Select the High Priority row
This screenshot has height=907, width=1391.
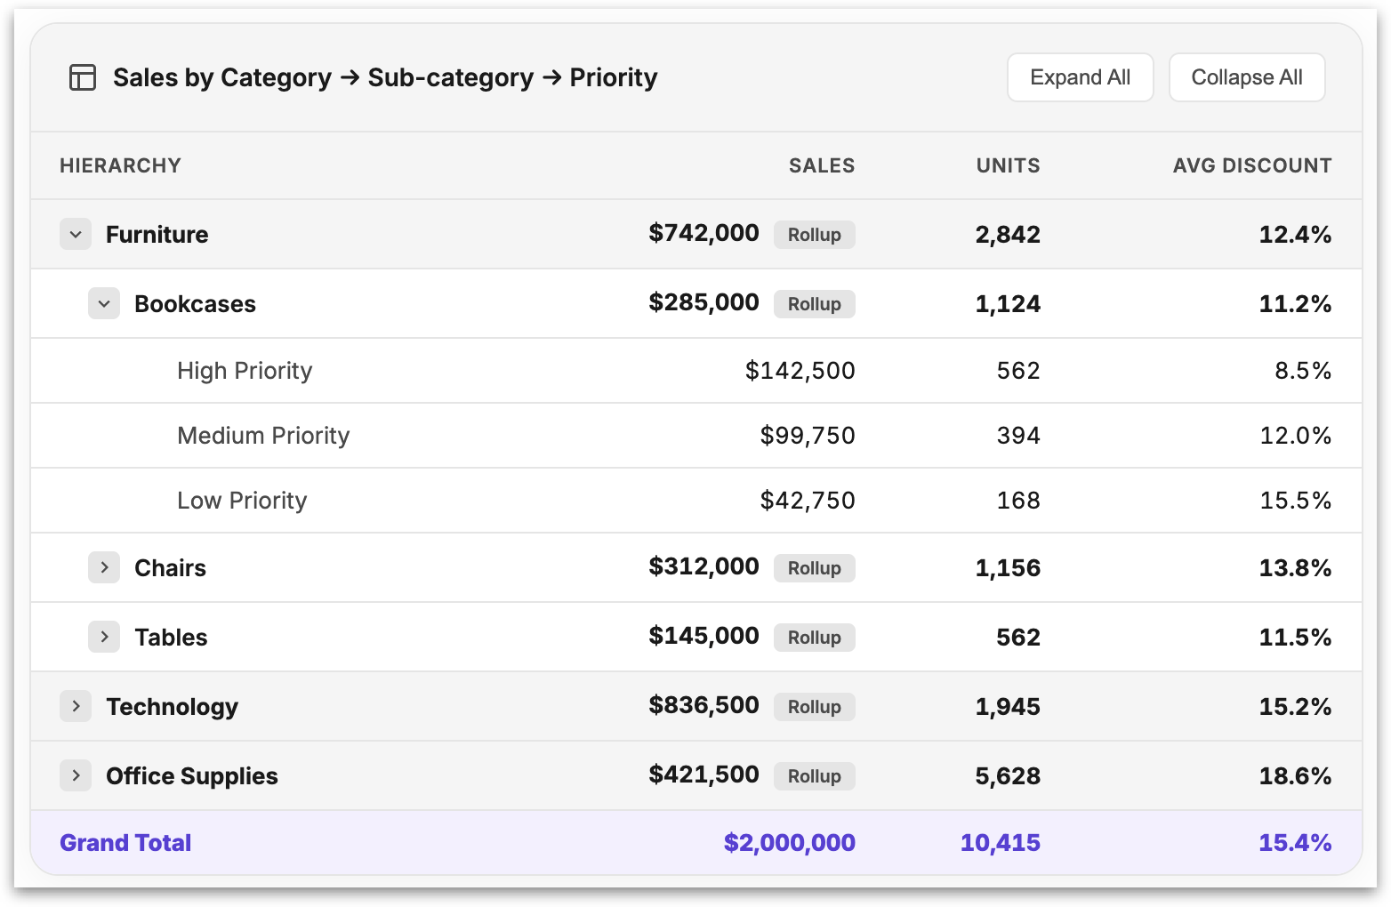coord(245,371)
